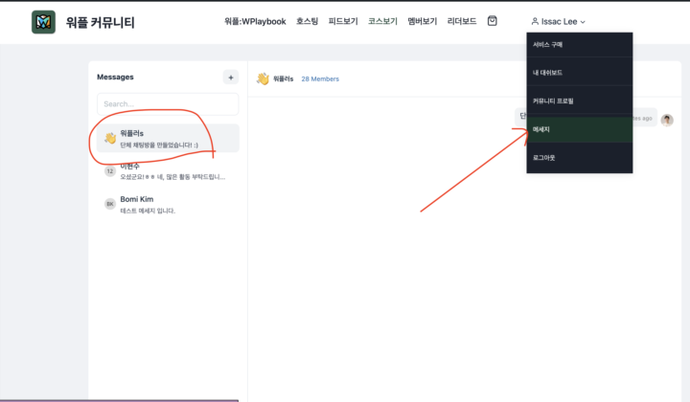Viewport: 690px width, 402px height.
Task: Click the Messages heading
Action: coord(115,77)
